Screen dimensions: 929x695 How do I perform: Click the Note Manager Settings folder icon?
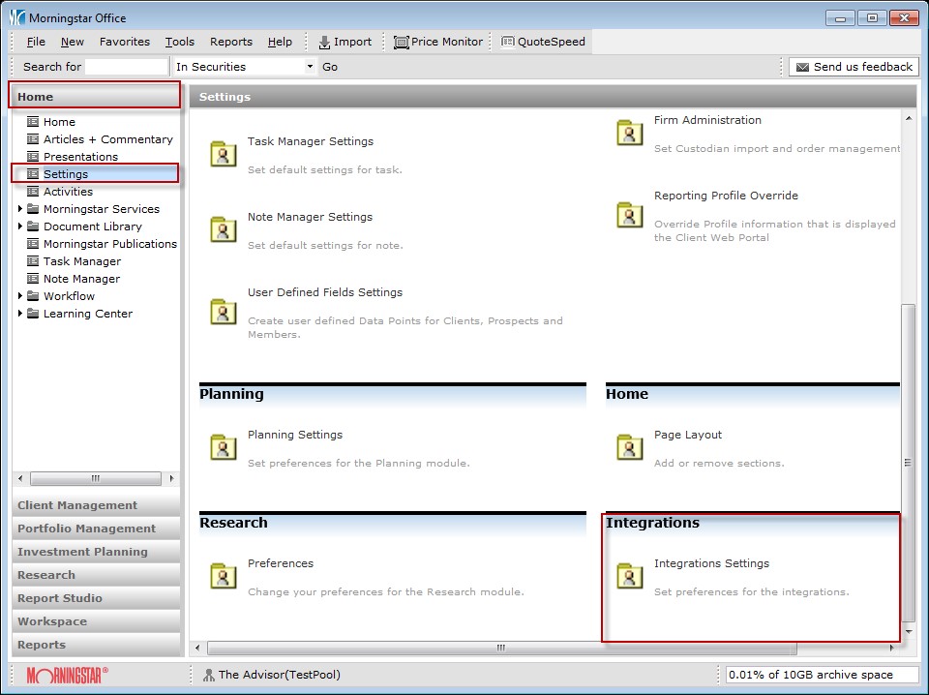click(x=224, y=229)
